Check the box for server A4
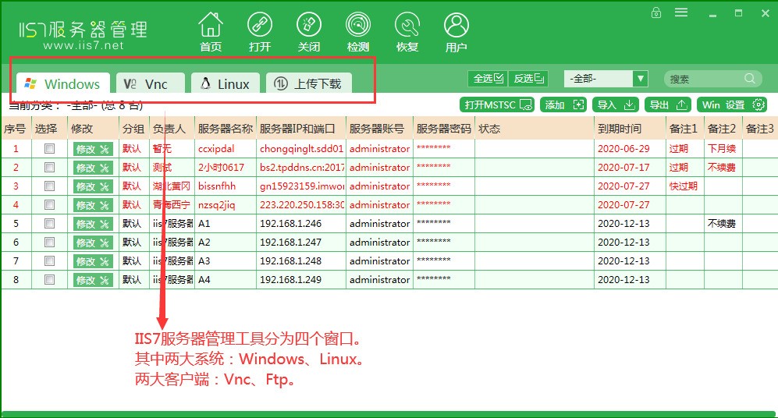The width and height of the screenshot is (778, 418). 50,280
